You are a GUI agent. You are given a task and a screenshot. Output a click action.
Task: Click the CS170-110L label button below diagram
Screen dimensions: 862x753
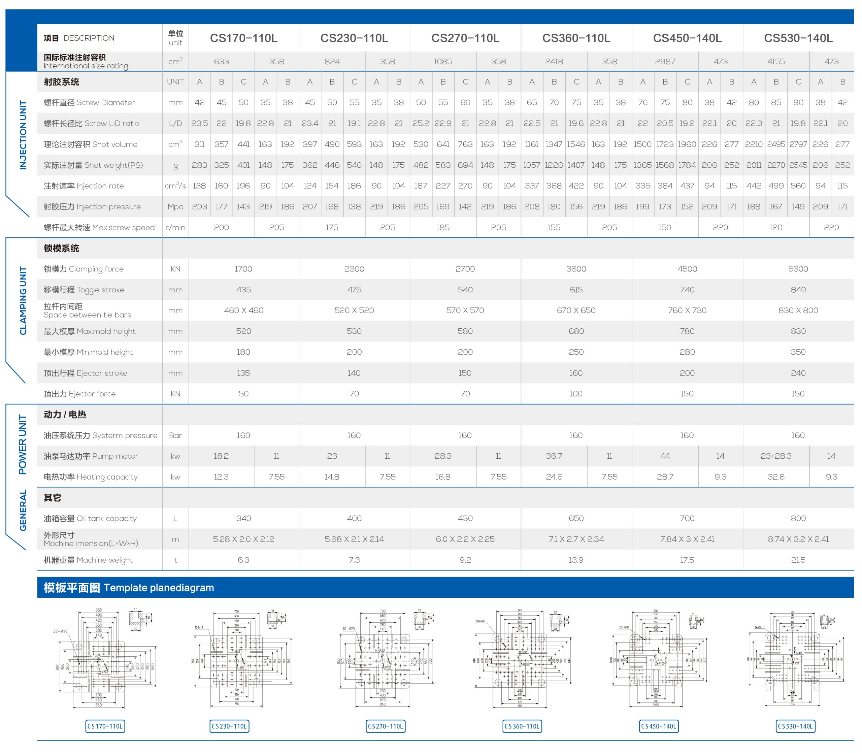(105, 726)
